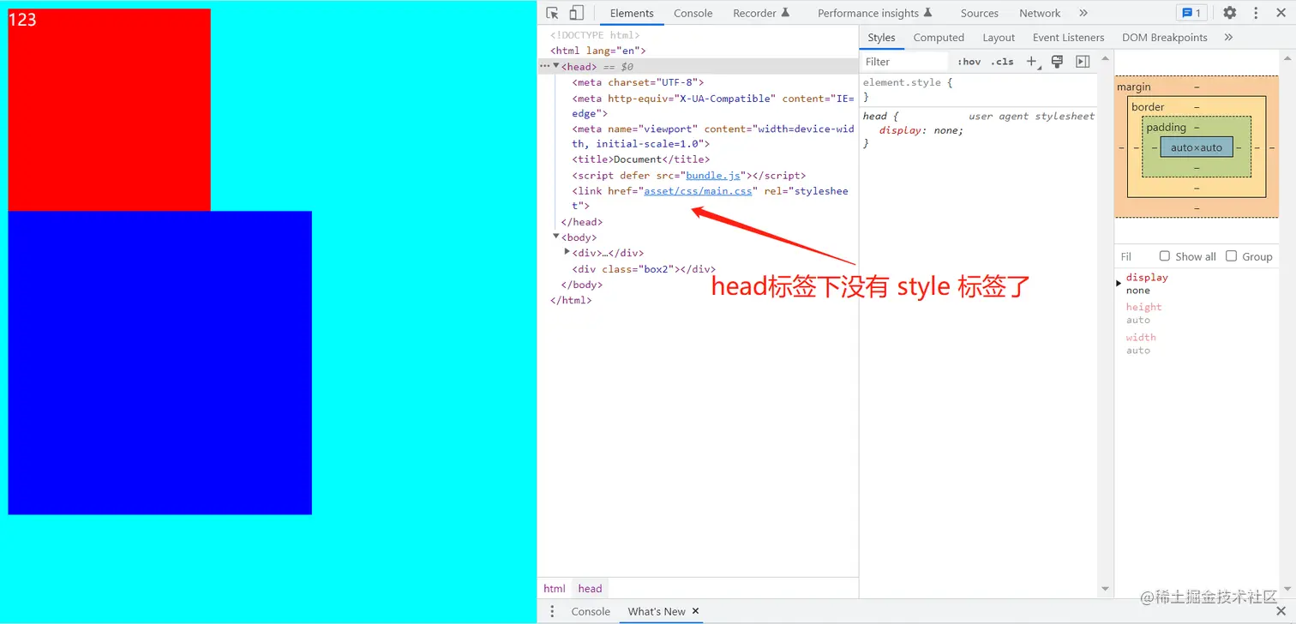This screenshot has height=624, width=1296.
Task: Enable the Group checkbox
Action: click(x=1231, y=255)
